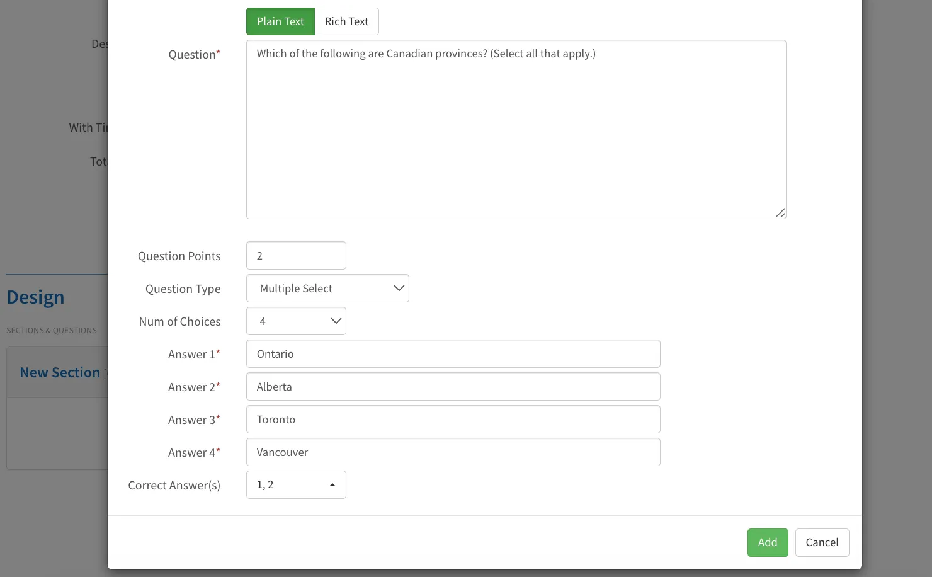Open the Question Type dropdown
The height and width of the screenshot is (577, 932).
click(x=327, y=288)
